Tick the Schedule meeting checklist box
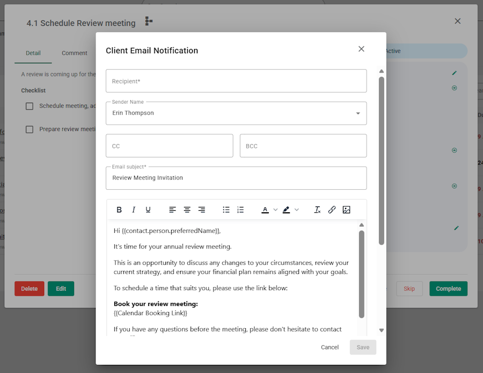Viewport: 483px width, 373px height. pos(30,106)
